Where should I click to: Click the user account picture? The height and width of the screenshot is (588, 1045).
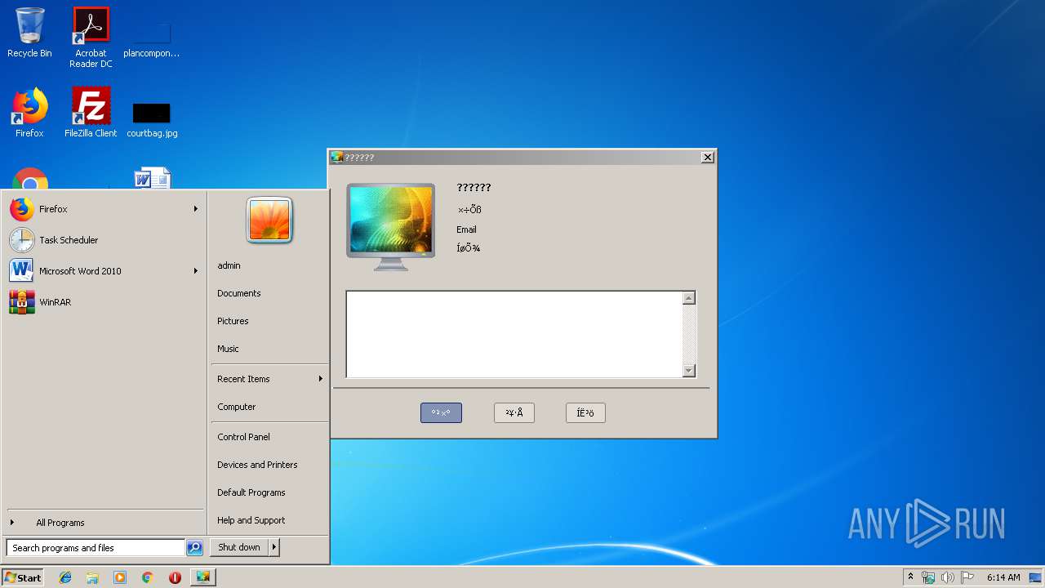click(x=269, y=220)
